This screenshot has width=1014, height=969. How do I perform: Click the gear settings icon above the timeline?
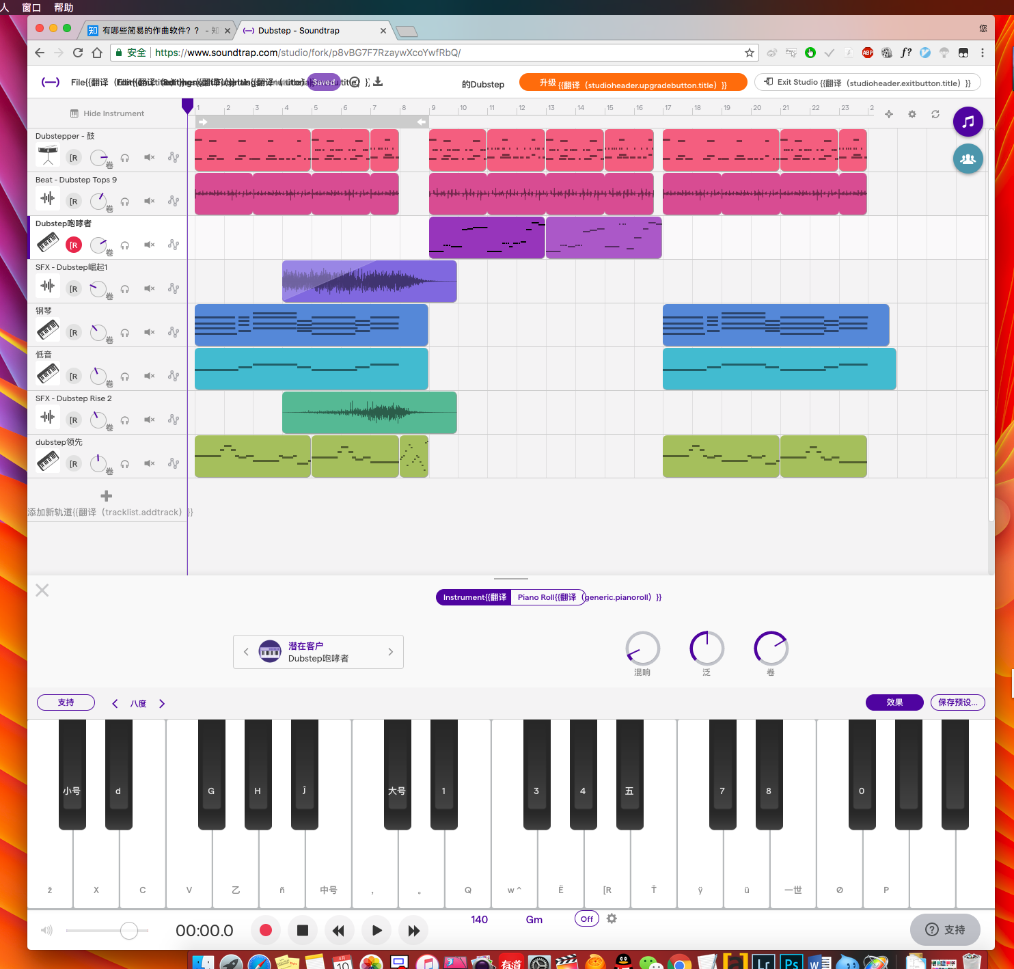click(912, 114)
